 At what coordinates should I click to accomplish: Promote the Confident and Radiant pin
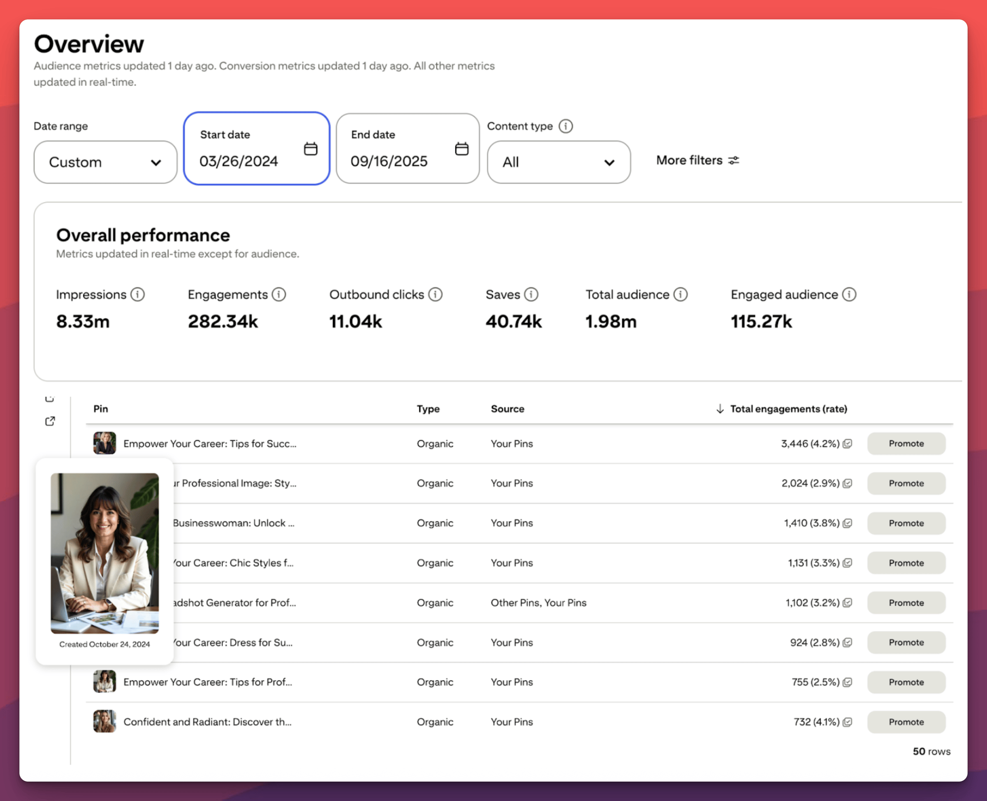coord(906,722)
